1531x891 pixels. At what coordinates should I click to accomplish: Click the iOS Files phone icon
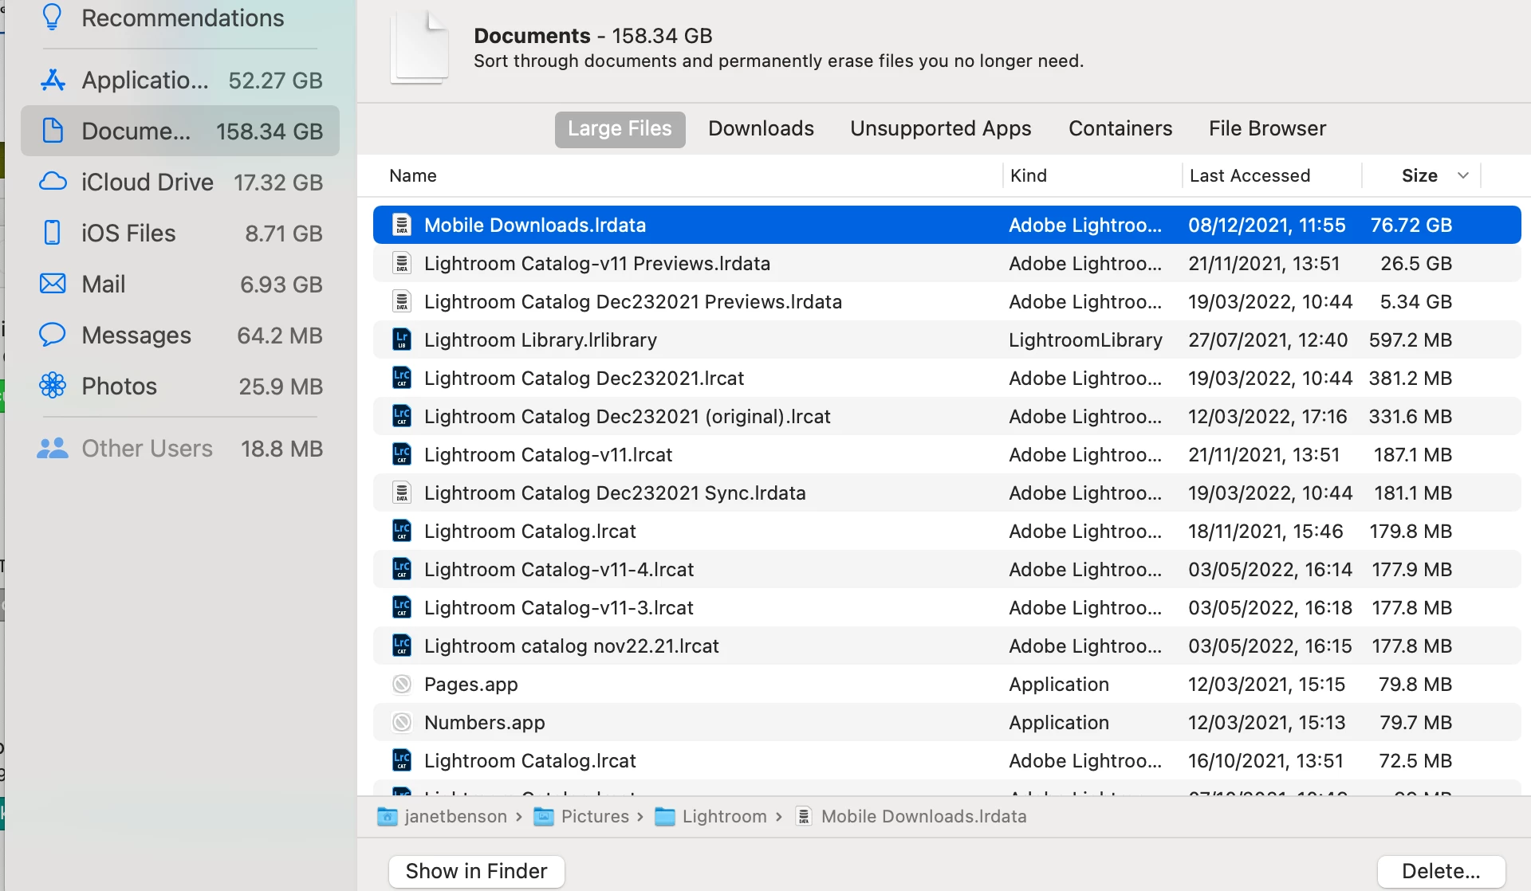(x=53, y=233)
